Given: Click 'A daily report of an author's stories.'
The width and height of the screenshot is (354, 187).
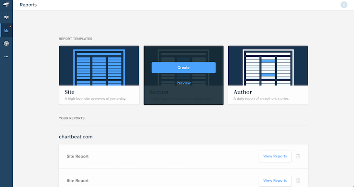Looking at the screenshot, I should 261,99.
